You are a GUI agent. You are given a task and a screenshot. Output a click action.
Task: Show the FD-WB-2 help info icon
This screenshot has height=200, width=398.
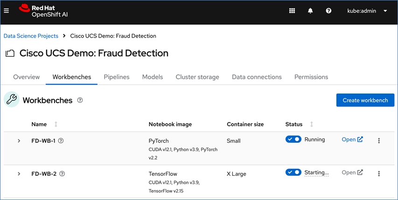(x=62, y=173)
